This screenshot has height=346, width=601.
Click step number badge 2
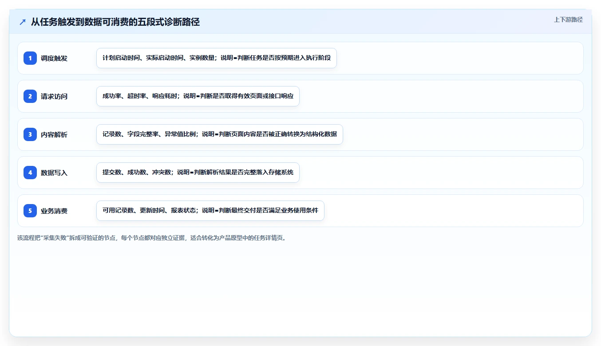pos(30,96)
